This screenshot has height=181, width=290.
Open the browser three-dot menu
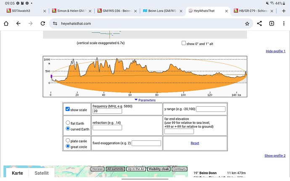284,24
